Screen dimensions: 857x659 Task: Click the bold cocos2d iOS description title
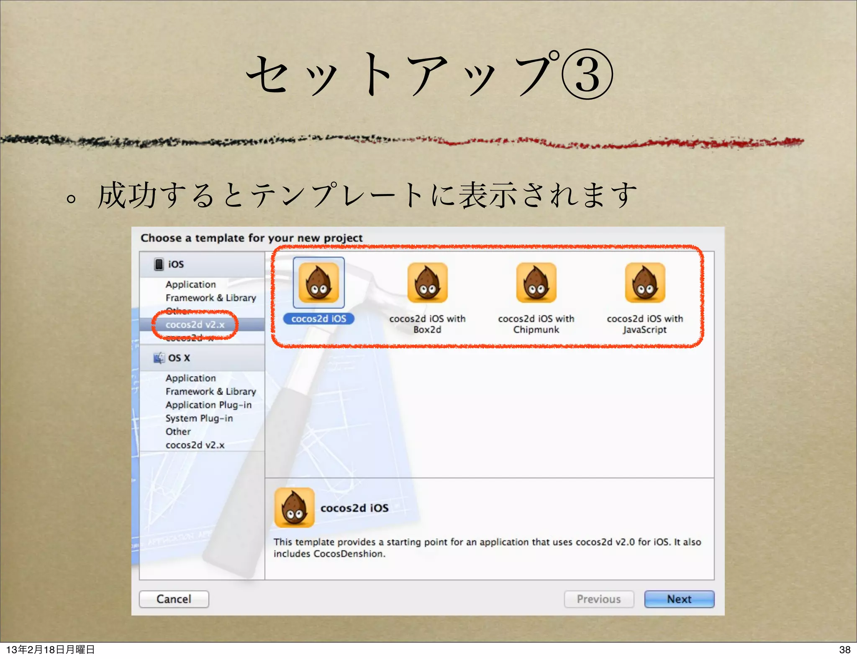[x=354, y=508]
